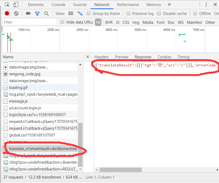This screenshot has width=219, height=183.
Task: Open the Elements tab
Action: 36,5
